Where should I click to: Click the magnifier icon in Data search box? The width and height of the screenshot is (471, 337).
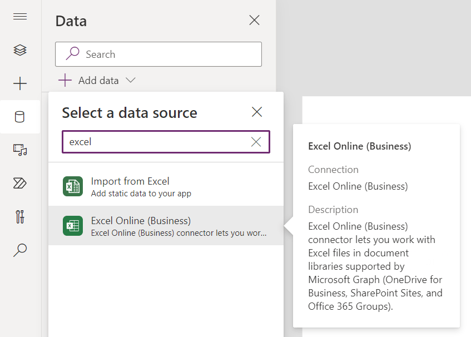point(72,54)
